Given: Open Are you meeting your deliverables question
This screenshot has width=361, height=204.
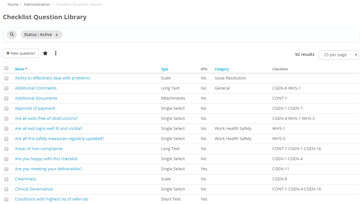Looking at the screenshot, I should [x=48, y=169].
